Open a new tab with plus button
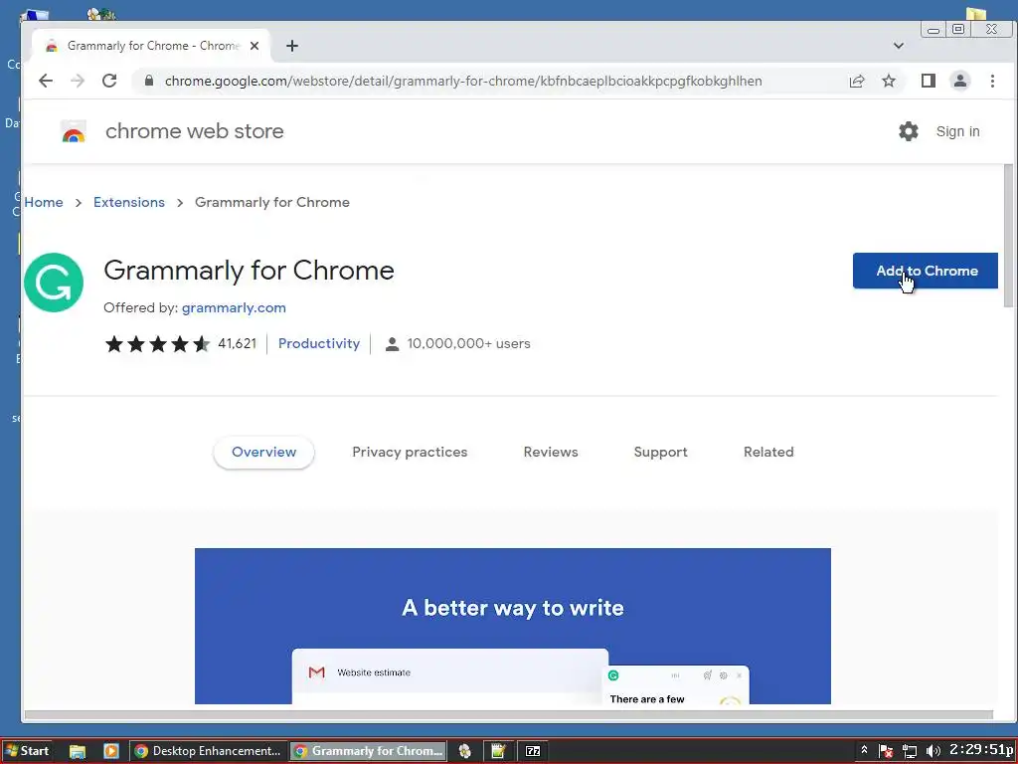Screen dimensions: 1018x764 click(x=292, y=46)
